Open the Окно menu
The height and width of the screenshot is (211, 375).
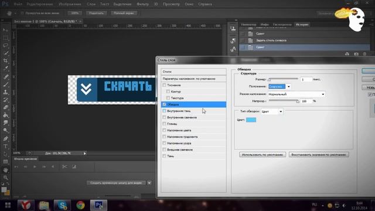coord(189,4)
